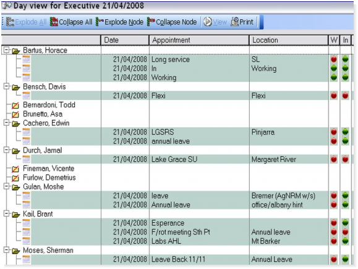Click the Explode Node toolbar button
This screenshot has width=358, height=269.
(x=119, y=22)
